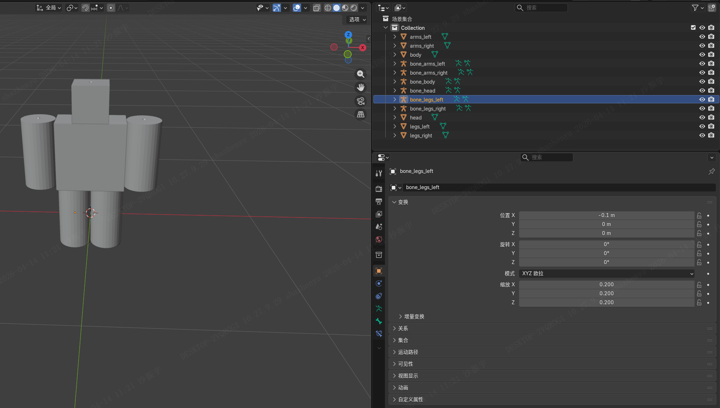This screenshot has width=720, height=408.
Task: Toggle Collection exclude checkbox
Action: pos(693,28)
